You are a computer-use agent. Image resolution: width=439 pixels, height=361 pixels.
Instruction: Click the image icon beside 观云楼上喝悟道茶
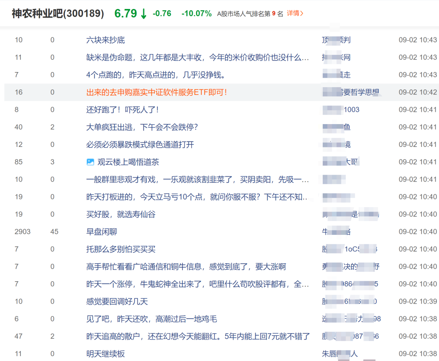coord(90,162)
